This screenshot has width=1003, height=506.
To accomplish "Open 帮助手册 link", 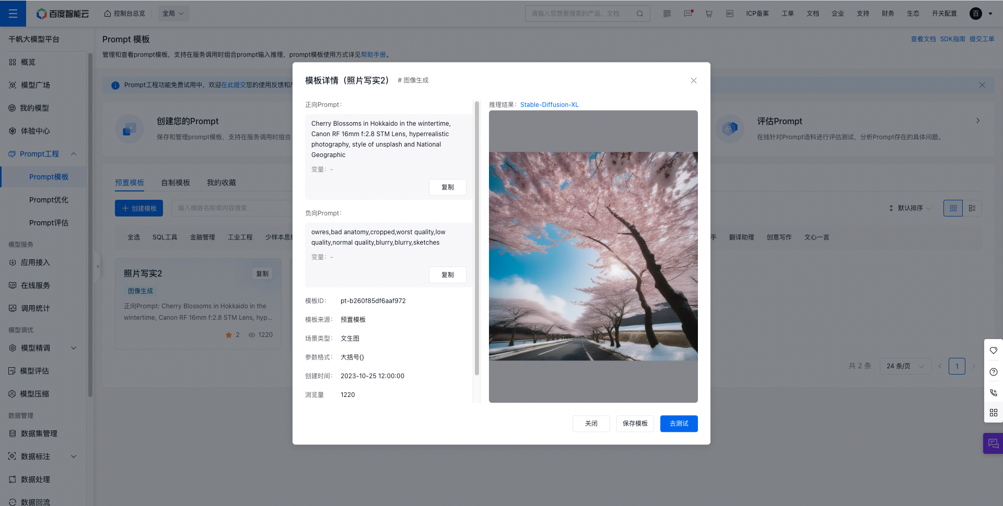I will coord(374,55).
